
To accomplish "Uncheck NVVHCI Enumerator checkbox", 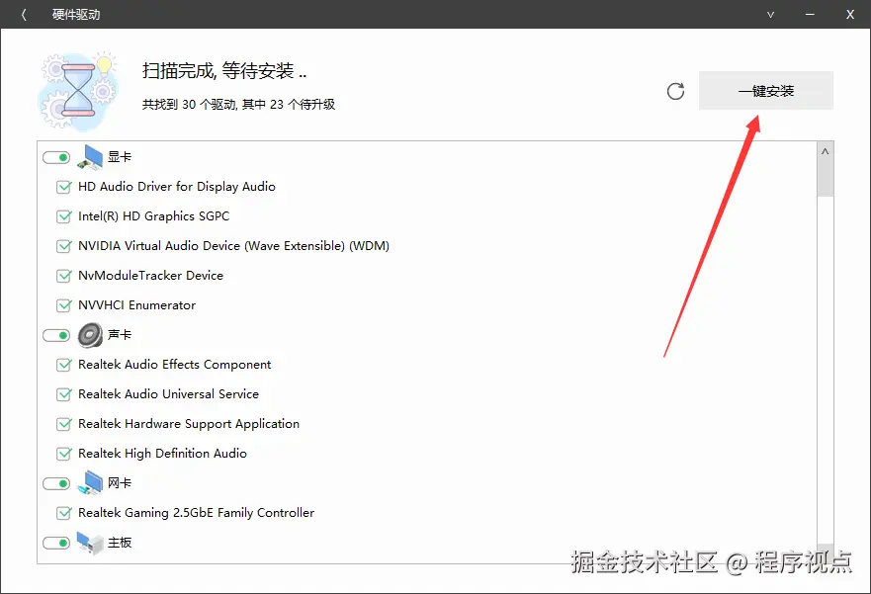I will [64, 305].
